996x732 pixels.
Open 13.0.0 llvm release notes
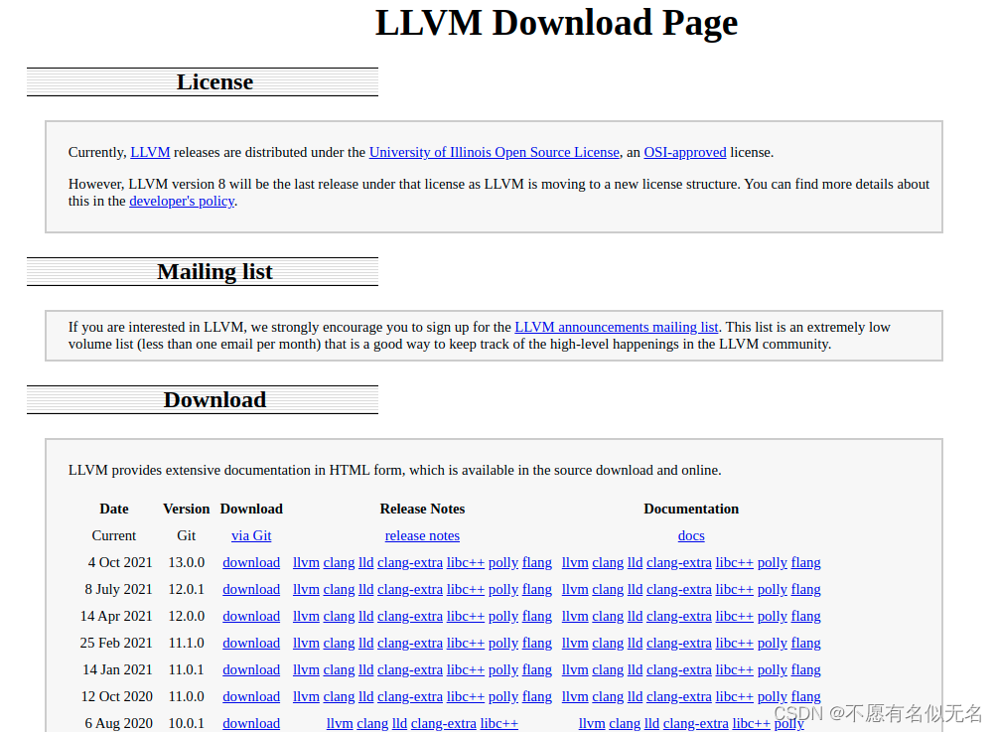pyautogui.click(x=306, y=562)
